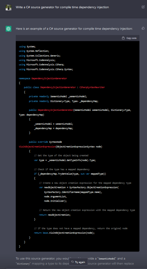
Task: Click the edit message pencil icon
Action: pos(143,7)
